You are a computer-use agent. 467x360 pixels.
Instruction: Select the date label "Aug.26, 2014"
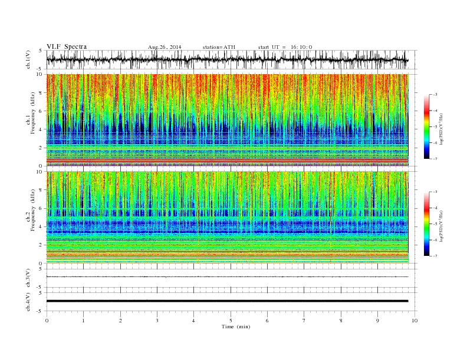165,47
